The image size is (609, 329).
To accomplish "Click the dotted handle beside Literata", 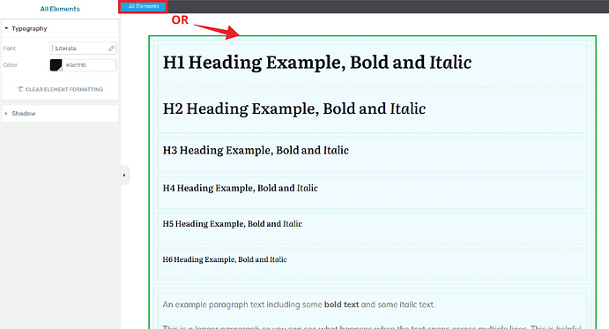I will [x=52, y=49].
